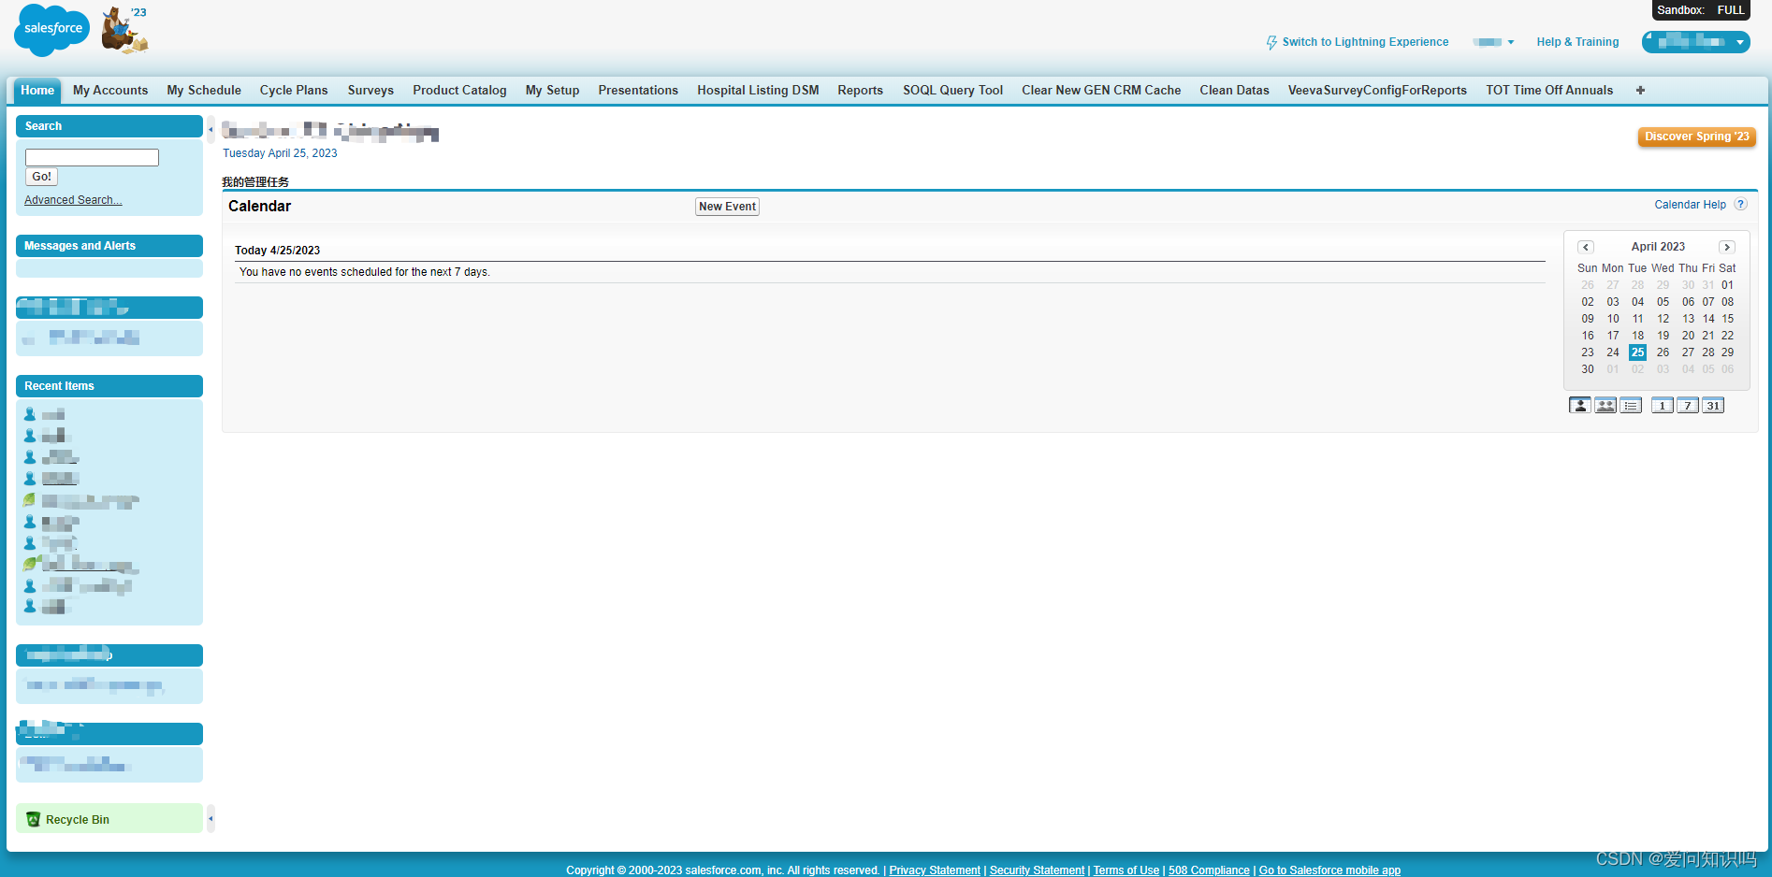Open Clear New GEN CRM Cache tab
Viewport: 1772px width, 877px height.
pyautogui.click(x=1101, y=91)
